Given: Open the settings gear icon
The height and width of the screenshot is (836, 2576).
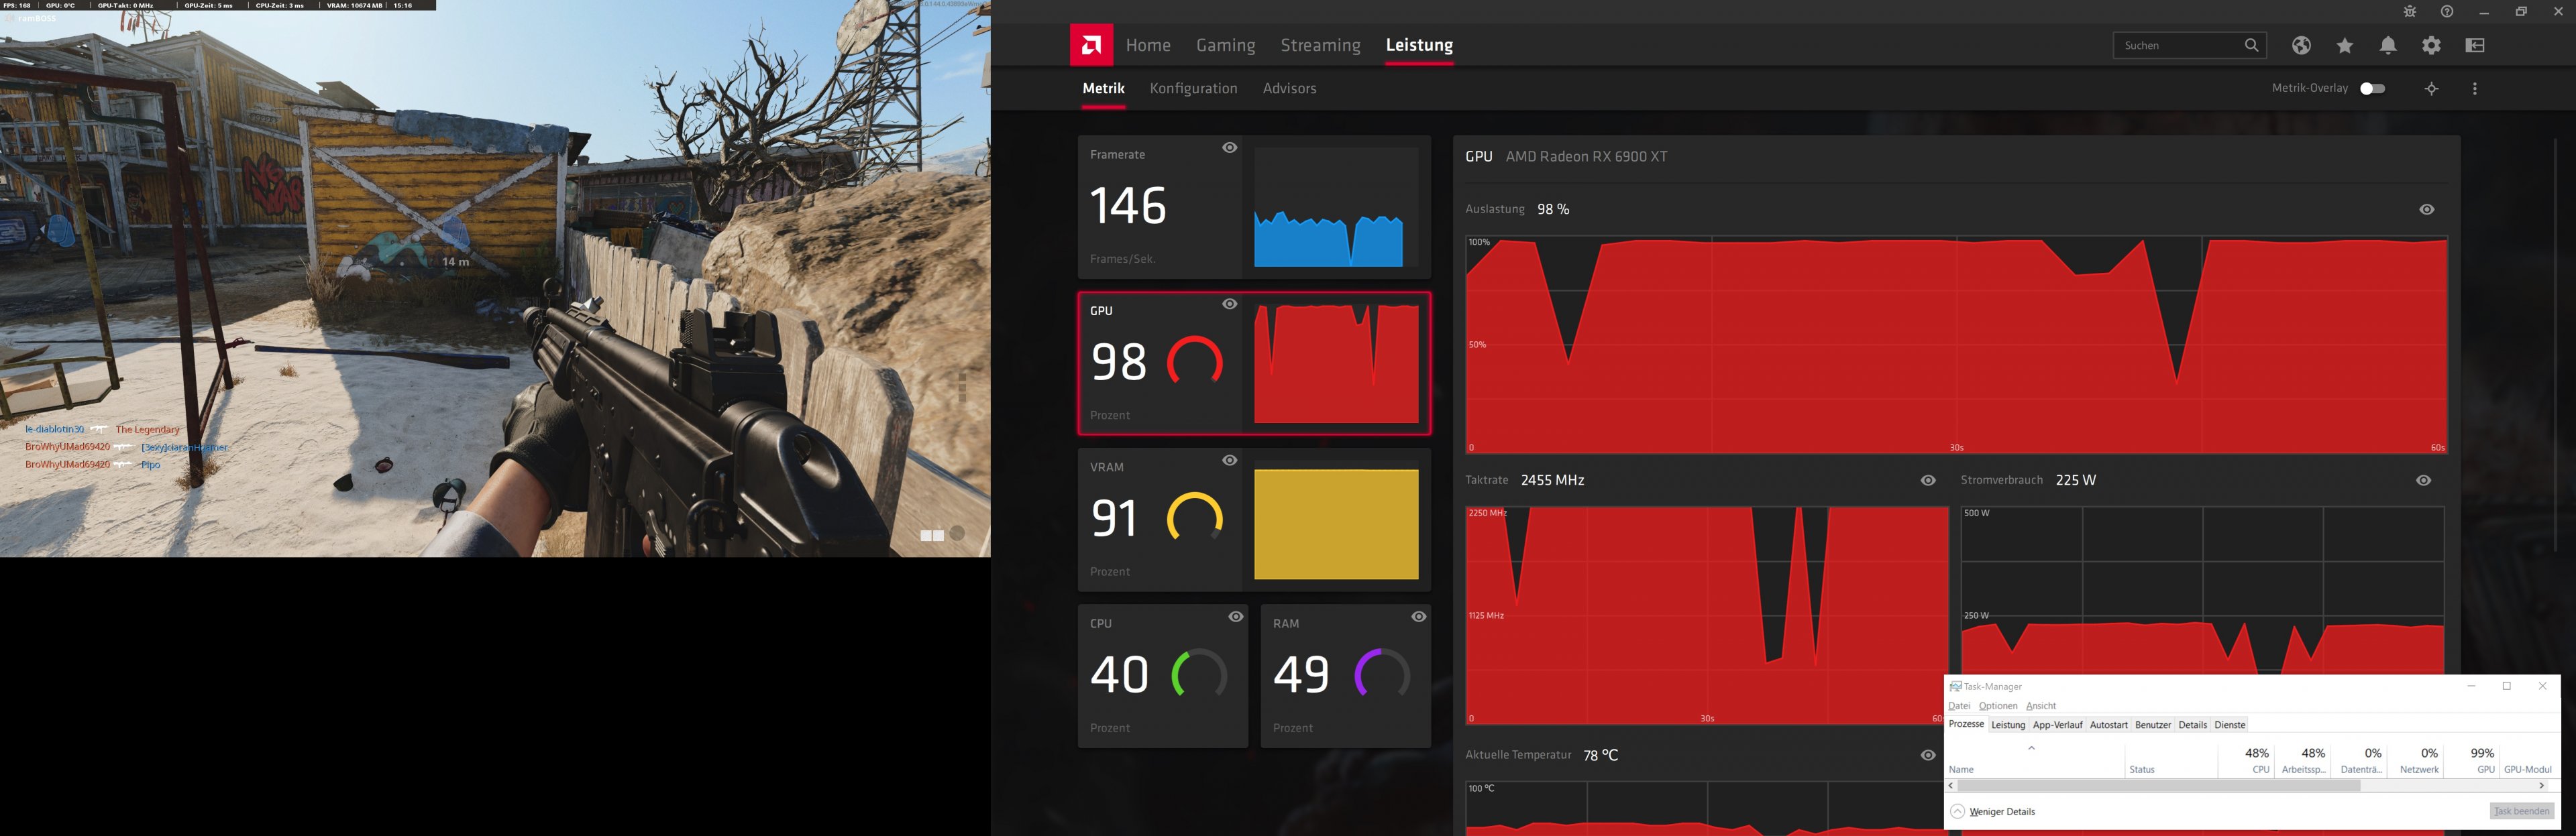Looking at the screenshot, I should [2431, 45].
